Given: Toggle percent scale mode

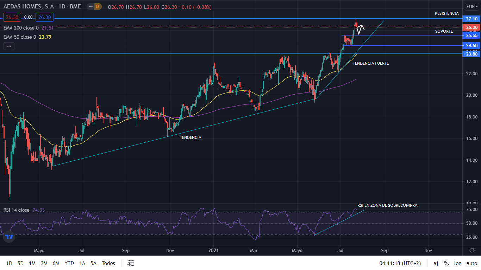Looking at the screenshot, I should tap(446, 263).
